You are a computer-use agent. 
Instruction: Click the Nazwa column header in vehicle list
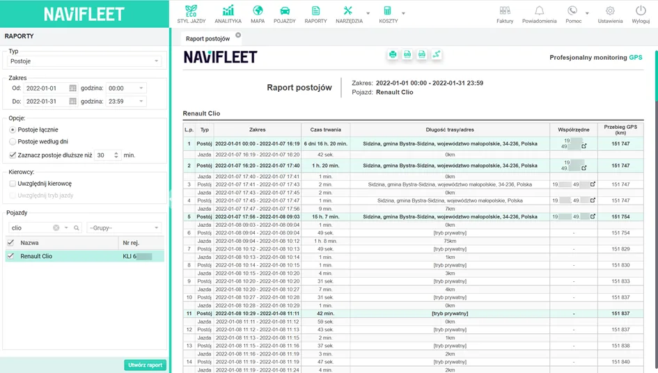(x=69, y=242)
